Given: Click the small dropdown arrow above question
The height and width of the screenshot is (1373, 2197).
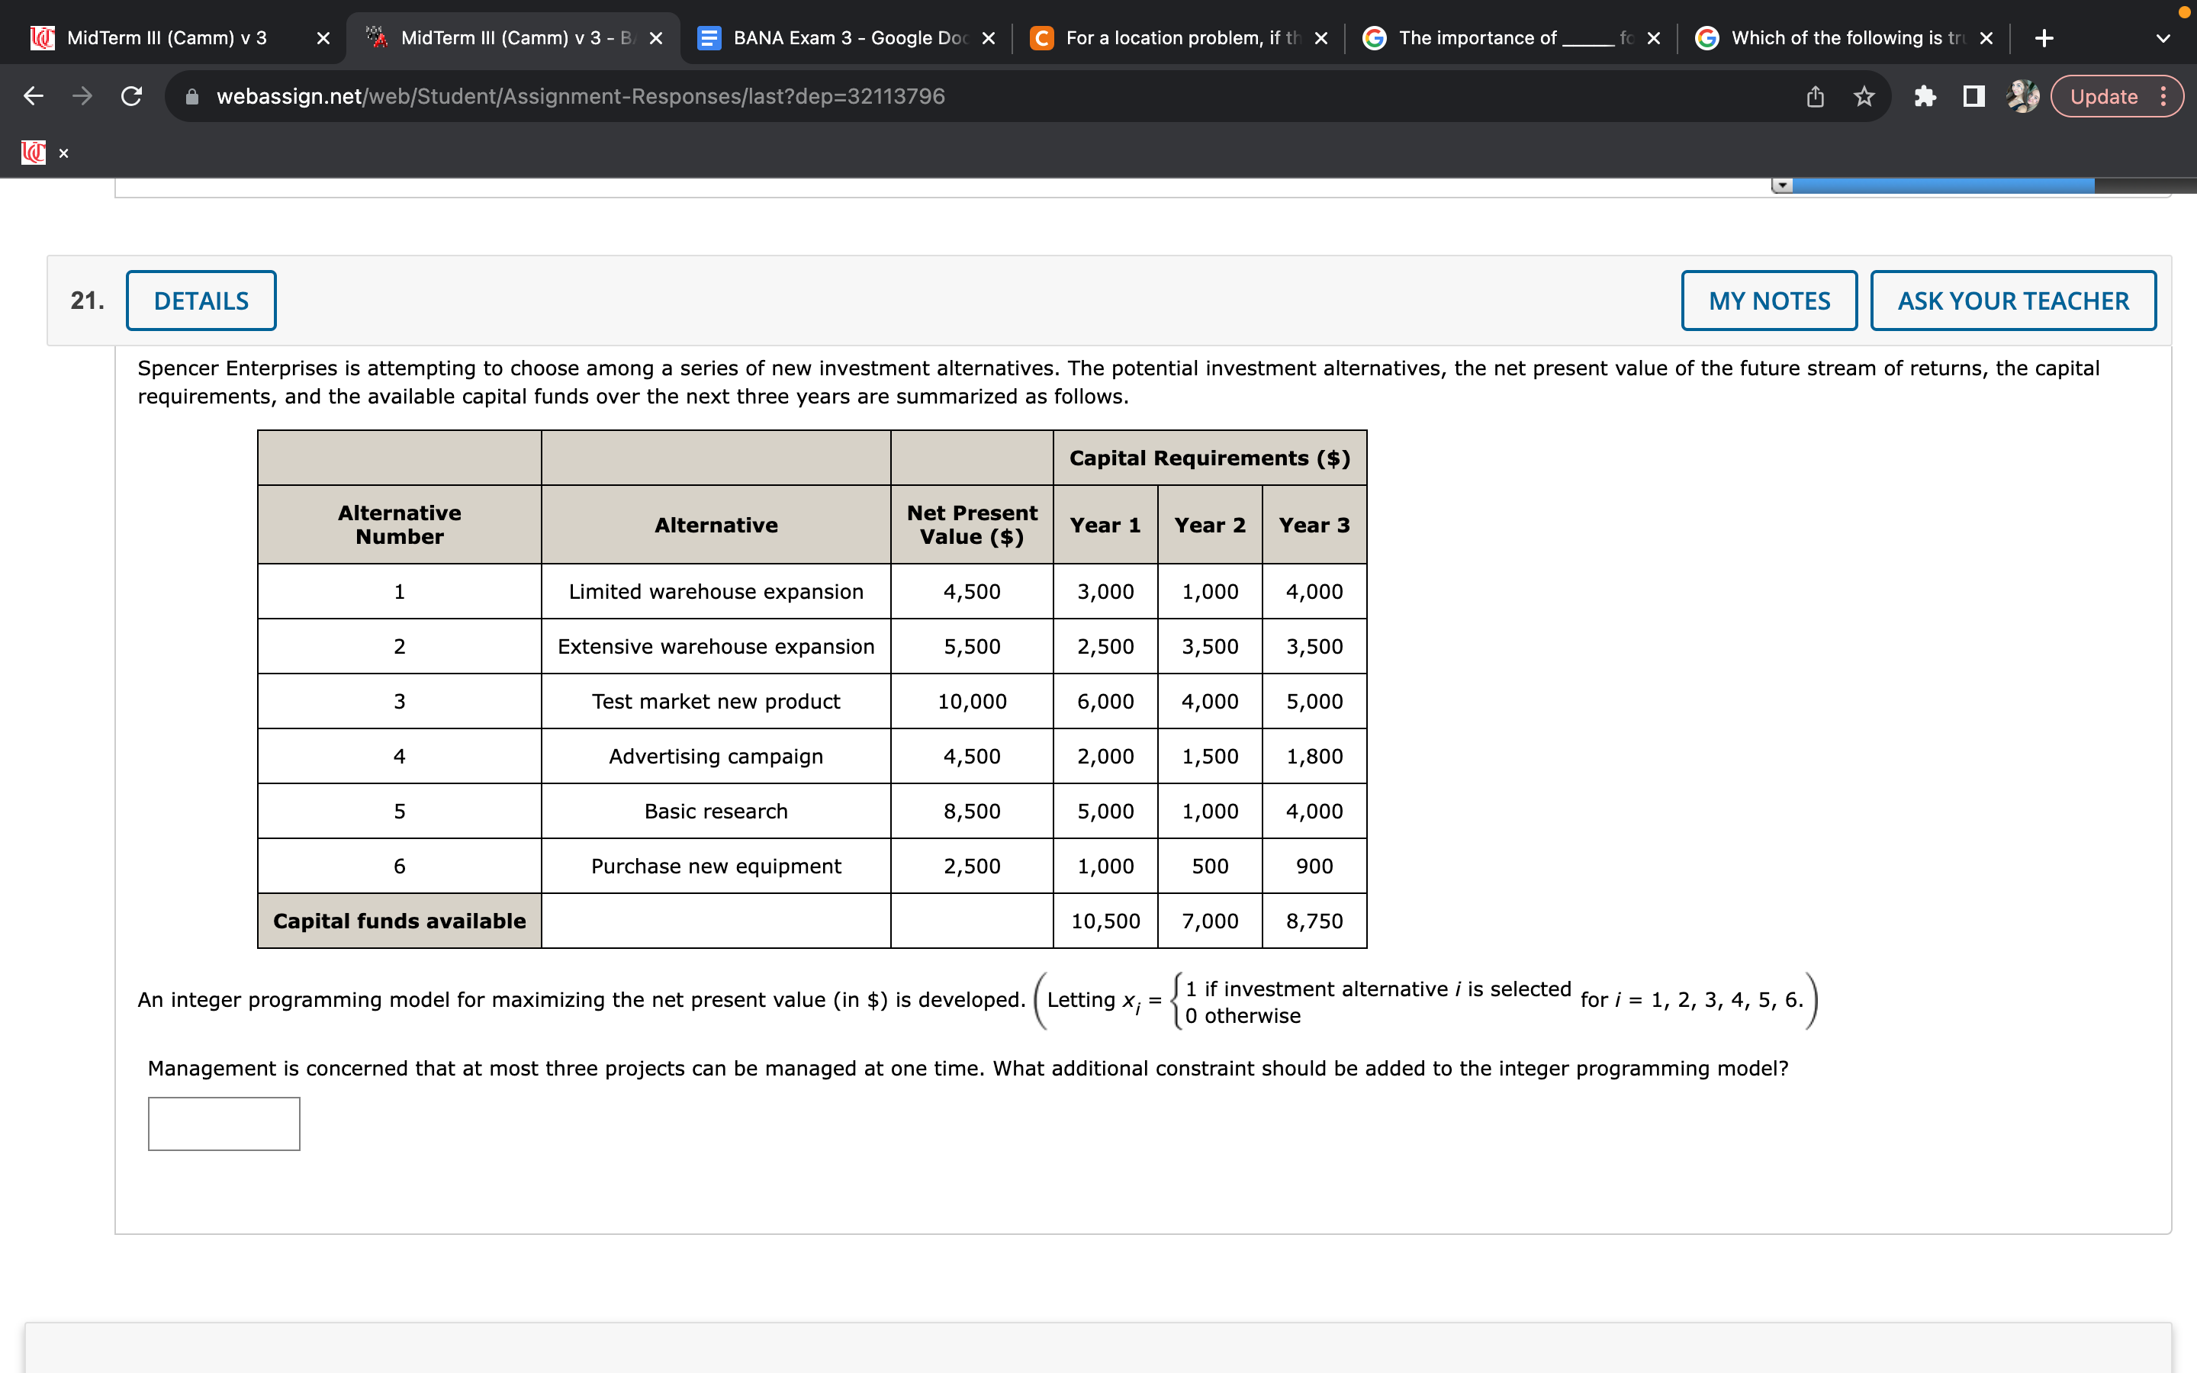Looking at the screenshot, I should 1782,185.
